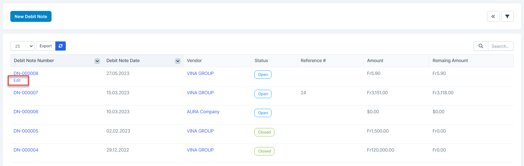This screenshot has height=166, width=524.
Task: Click the Amount column header
Action: pos(375,60)
